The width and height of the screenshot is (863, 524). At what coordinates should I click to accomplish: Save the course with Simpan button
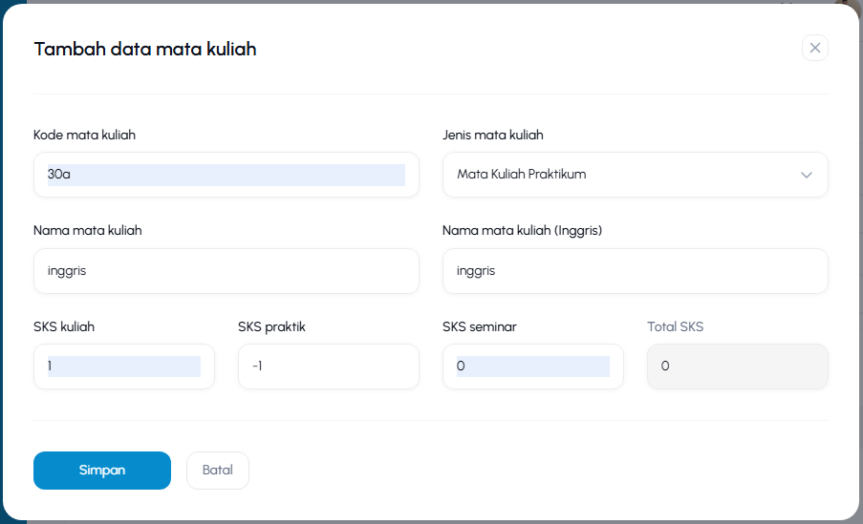(102, 471)
